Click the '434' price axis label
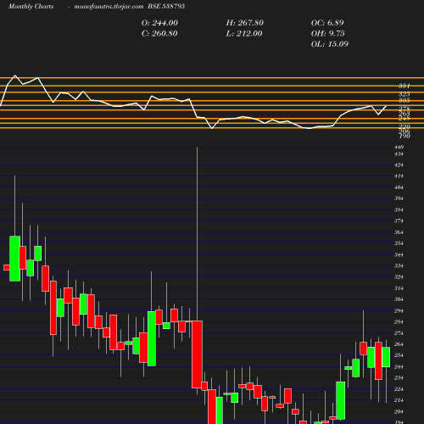This screenshot has height=424, width=424. (399, 154)
